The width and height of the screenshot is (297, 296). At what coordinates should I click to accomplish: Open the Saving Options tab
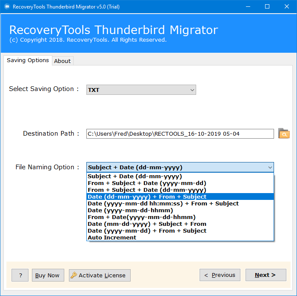pos(28,60)
